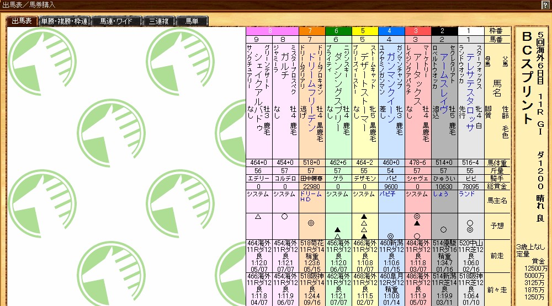Pick horse デザートストーマー
The height and width of the screenshot is (306, 552).
pyautogui.click(x=364, y=92)
